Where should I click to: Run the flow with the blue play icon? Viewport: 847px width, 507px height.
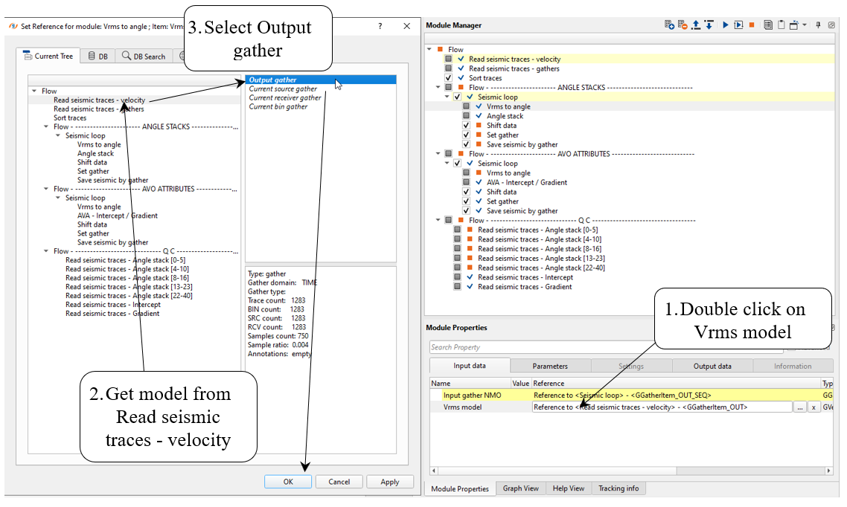(726, 25)
